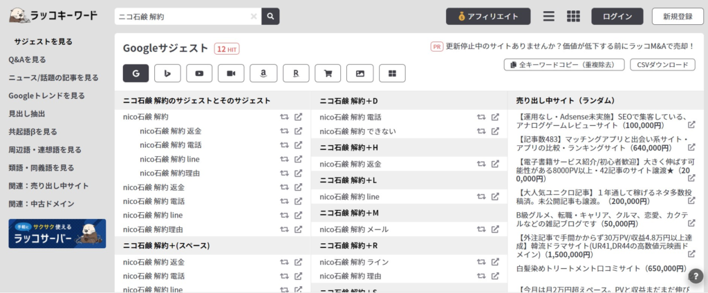
Task: External link icon for アナログゲームレビューサイト listing
Action: (691, 124)
